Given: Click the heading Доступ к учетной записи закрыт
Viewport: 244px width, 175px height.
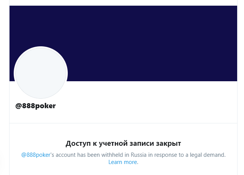Looking at the screenshot, I should [x=123, y=143].
